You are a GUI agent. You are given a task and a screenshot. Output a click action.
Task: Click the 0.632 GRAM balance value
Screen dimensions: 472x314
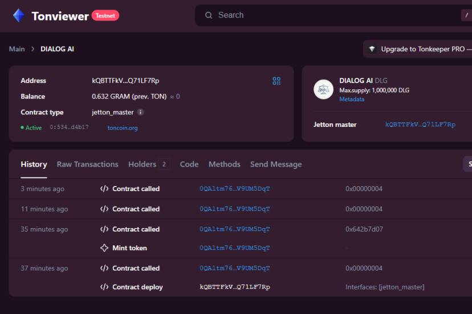click(x=129, y=97)
